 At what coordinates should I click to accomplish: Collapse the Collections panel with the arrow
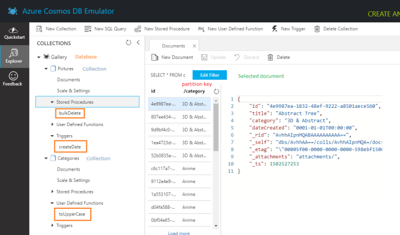138,43
